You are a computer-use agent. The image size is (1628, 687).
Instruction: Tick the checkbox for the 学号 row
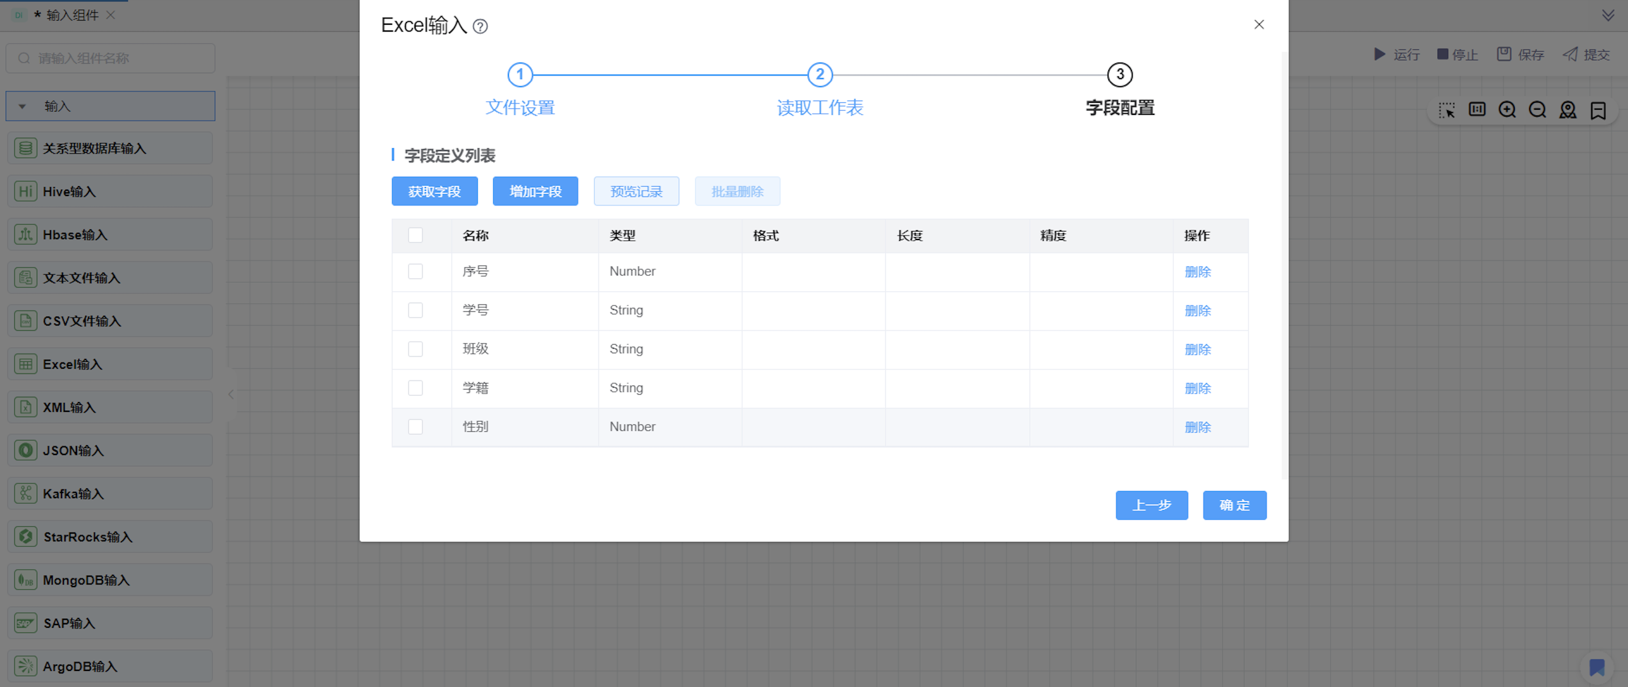pyautogui.click(x=415, y=311)
